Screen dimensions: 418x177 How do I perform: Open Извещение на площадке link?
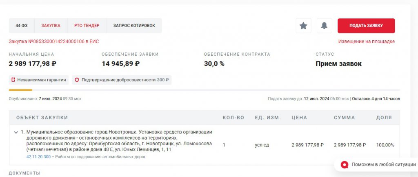coord(367,42)
